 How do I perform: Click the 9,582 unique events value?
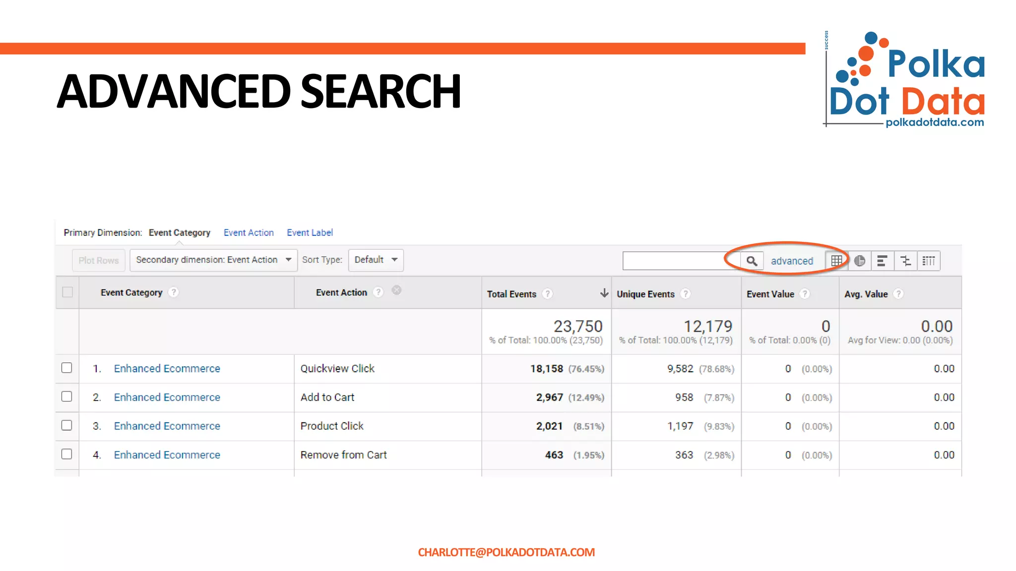[680, 369]
